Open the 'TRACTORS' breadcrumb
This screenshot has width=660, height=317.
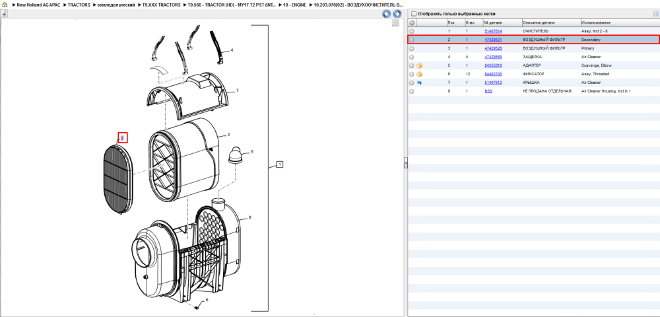tap(79, 5)
